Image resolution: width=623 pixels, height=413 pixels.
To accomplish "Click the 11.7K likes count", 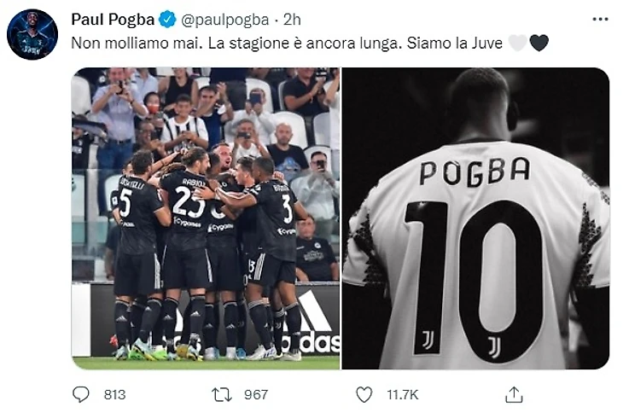I will coord(402,394).
